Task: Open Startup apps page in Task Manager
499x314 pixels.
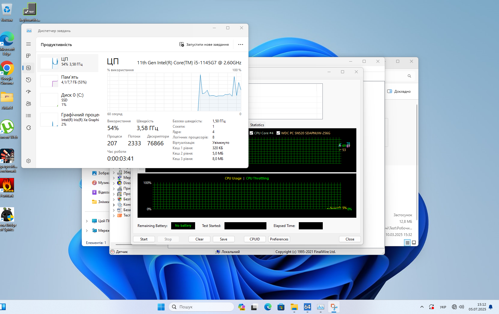Action: point(28,92)
